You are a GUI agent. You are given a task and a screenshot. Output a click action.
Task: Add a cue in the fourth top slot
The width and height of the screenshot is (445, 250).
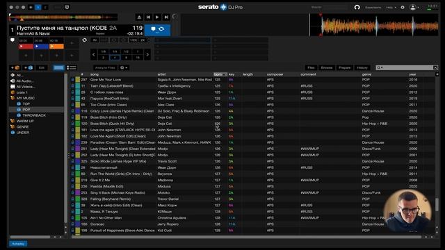[x=72, y=43]
